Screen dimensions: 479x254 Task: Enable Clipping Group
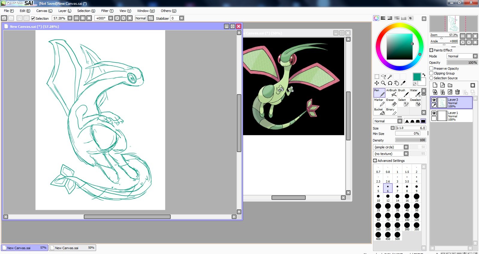pyautogui.click(x=431, y=73)
